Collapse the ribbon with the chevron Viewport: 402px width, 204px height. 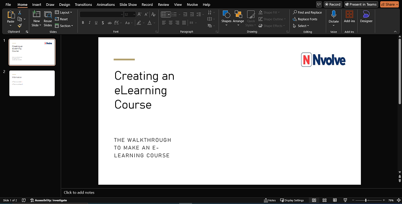click(395, 31)
